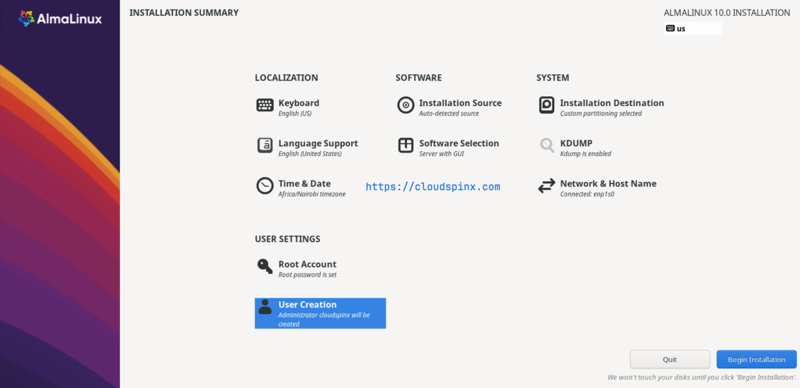This screenshot has height=388, width=800.
Task: Open the cloudspinx.com link
Action: click(433, 186)
